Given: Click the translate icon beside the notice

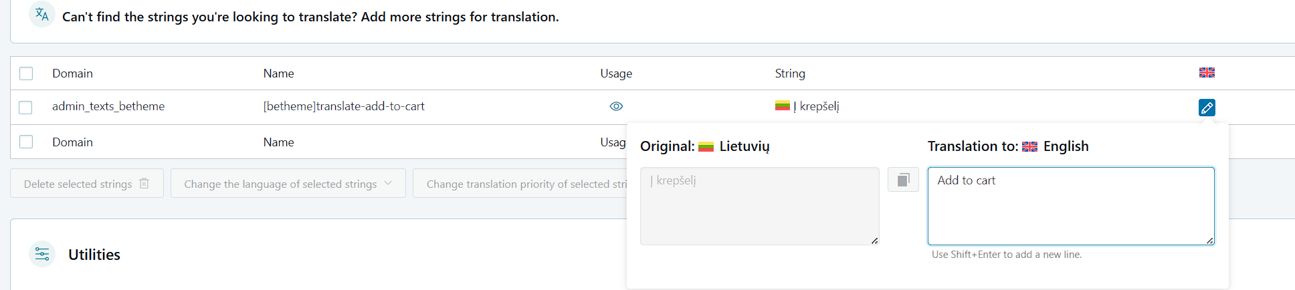Looking at the screenshot, I should point(42,15).
